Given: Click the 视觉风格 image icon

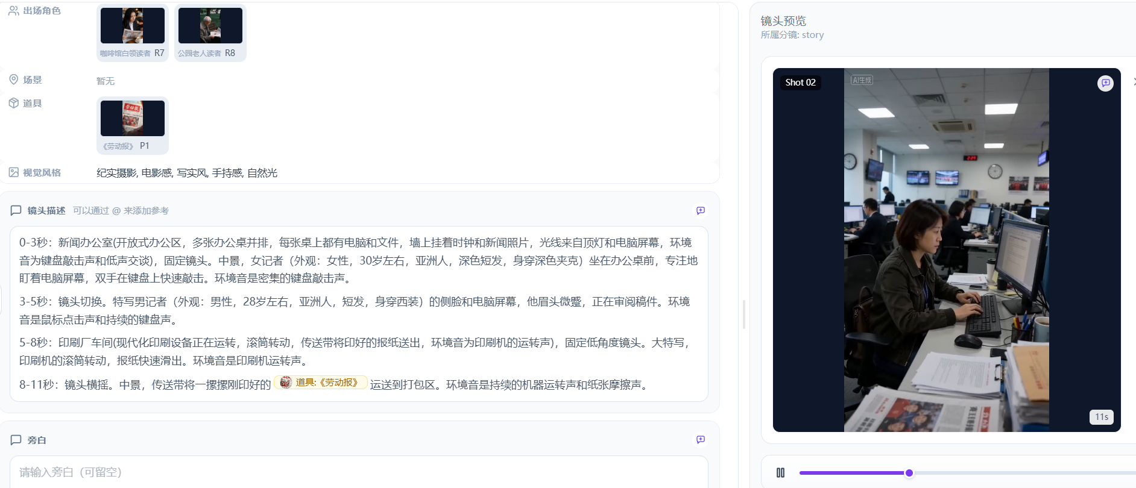Looking at the screenshot, I should coord(13,172).
